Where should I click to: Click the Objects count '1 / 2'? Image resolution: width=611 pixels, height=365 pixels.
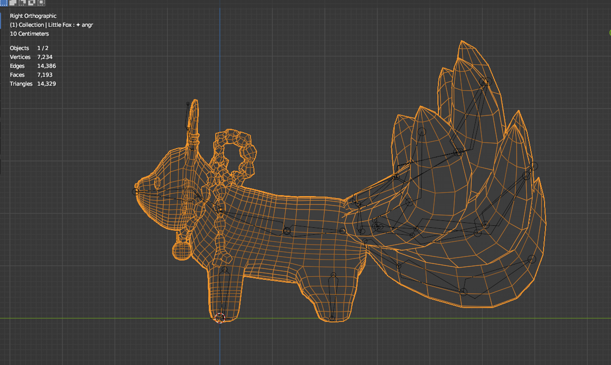(43, 48)
